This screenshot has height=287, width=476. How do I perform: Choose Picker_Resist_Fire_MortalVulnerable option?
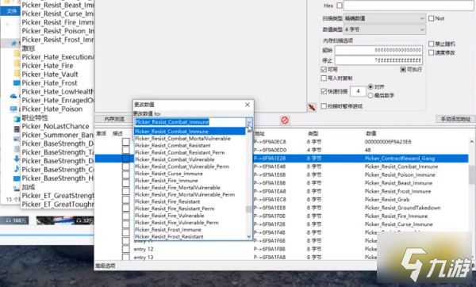178,187
